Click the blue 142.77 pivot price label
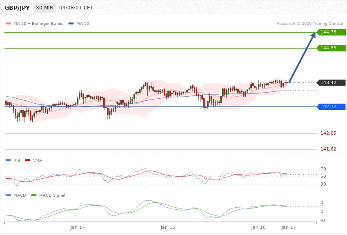The image size is (347, 235). [331, 107]
